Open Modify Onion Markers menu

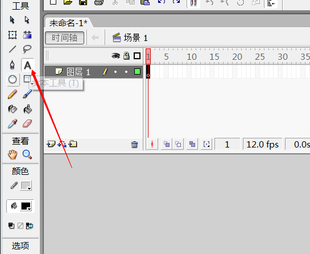click(x=206, y=144)
